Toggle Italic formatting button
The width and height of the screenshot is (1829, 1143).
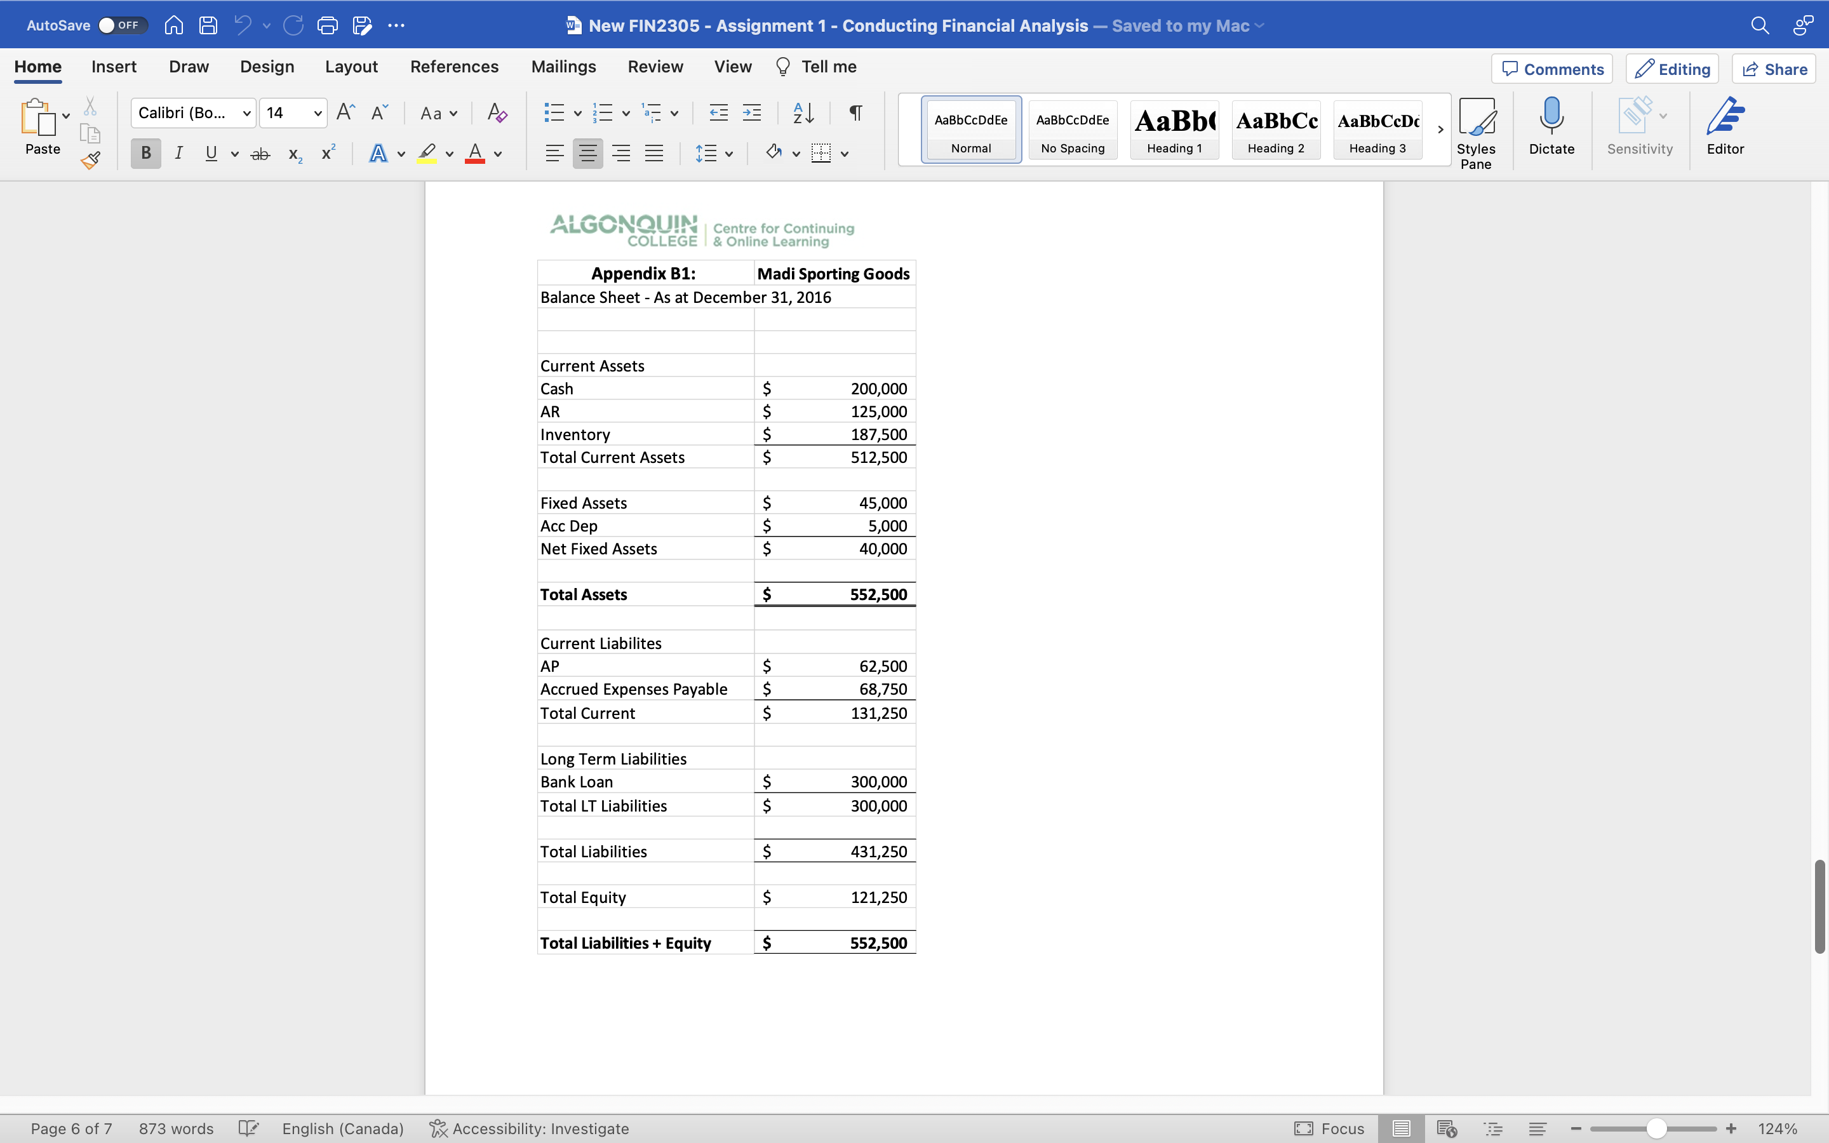pyautogui.click(x=178, y=154)
